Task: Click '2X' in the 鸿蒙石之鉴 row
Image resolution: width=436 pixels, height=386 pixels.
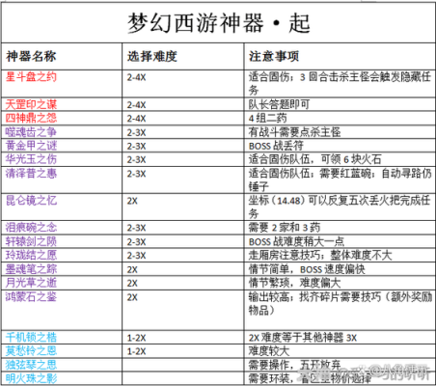Action: (132, 297)
